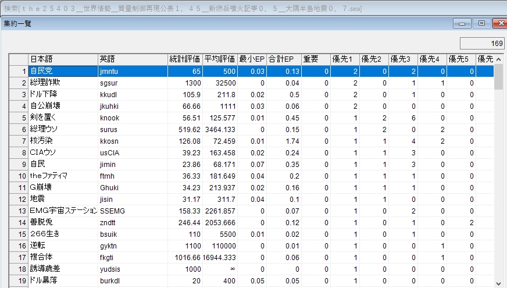Select row 1 自民党 cell

coord(63,71)
